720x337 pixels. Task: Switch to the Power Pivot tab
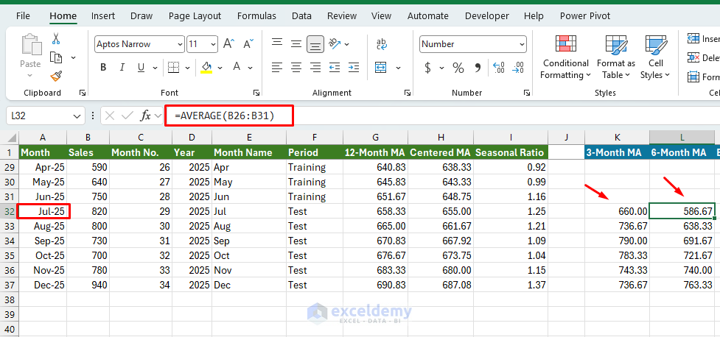coord(585,16)
